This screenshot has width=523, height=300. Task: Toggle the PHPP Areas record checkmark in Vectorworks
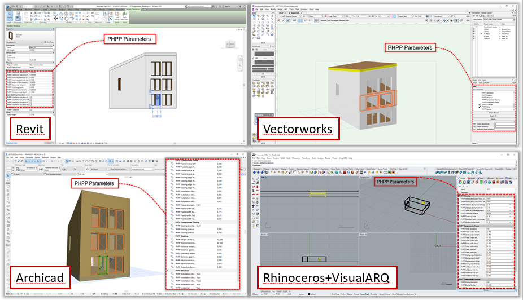480,107
